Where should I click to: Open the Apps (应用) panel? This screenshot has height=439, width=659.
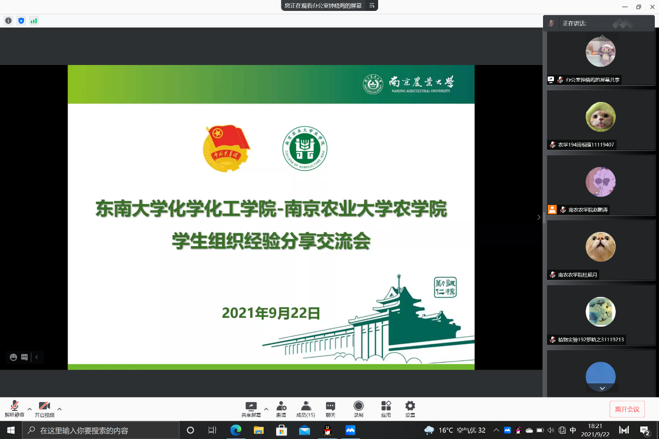(x=386, y=406)
